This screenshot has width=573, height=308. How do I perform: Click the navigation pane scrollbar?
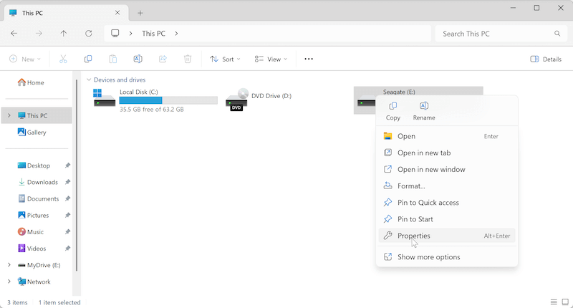coord(77,175)
